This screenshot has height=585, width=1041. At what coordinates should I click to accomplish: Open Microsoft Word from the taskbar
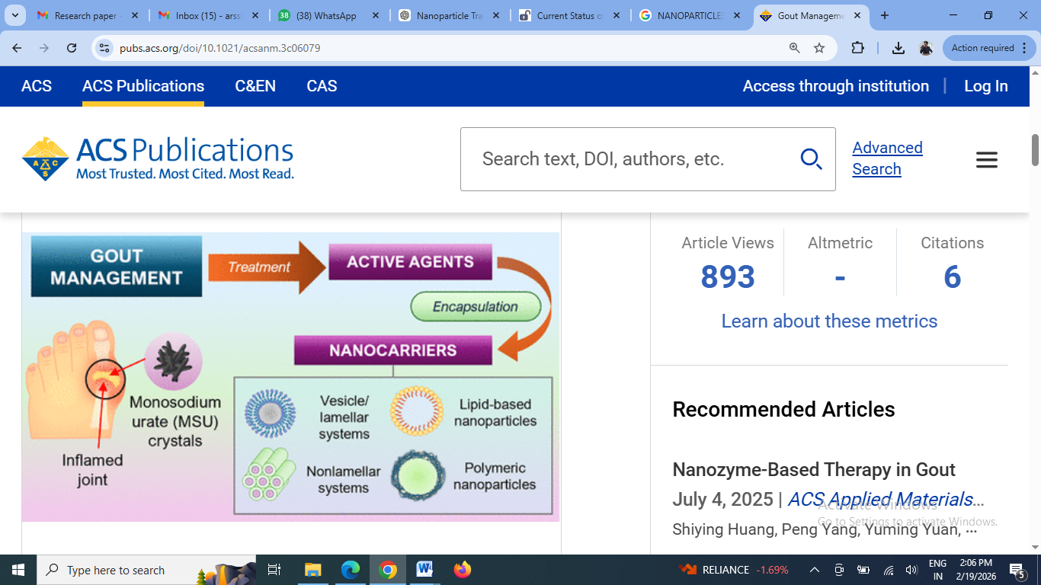[x=424, y=570]
